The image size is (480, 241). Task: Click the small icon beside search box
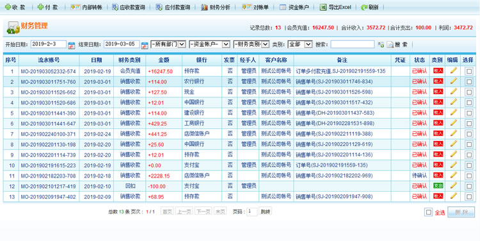[x=381, y=45]
